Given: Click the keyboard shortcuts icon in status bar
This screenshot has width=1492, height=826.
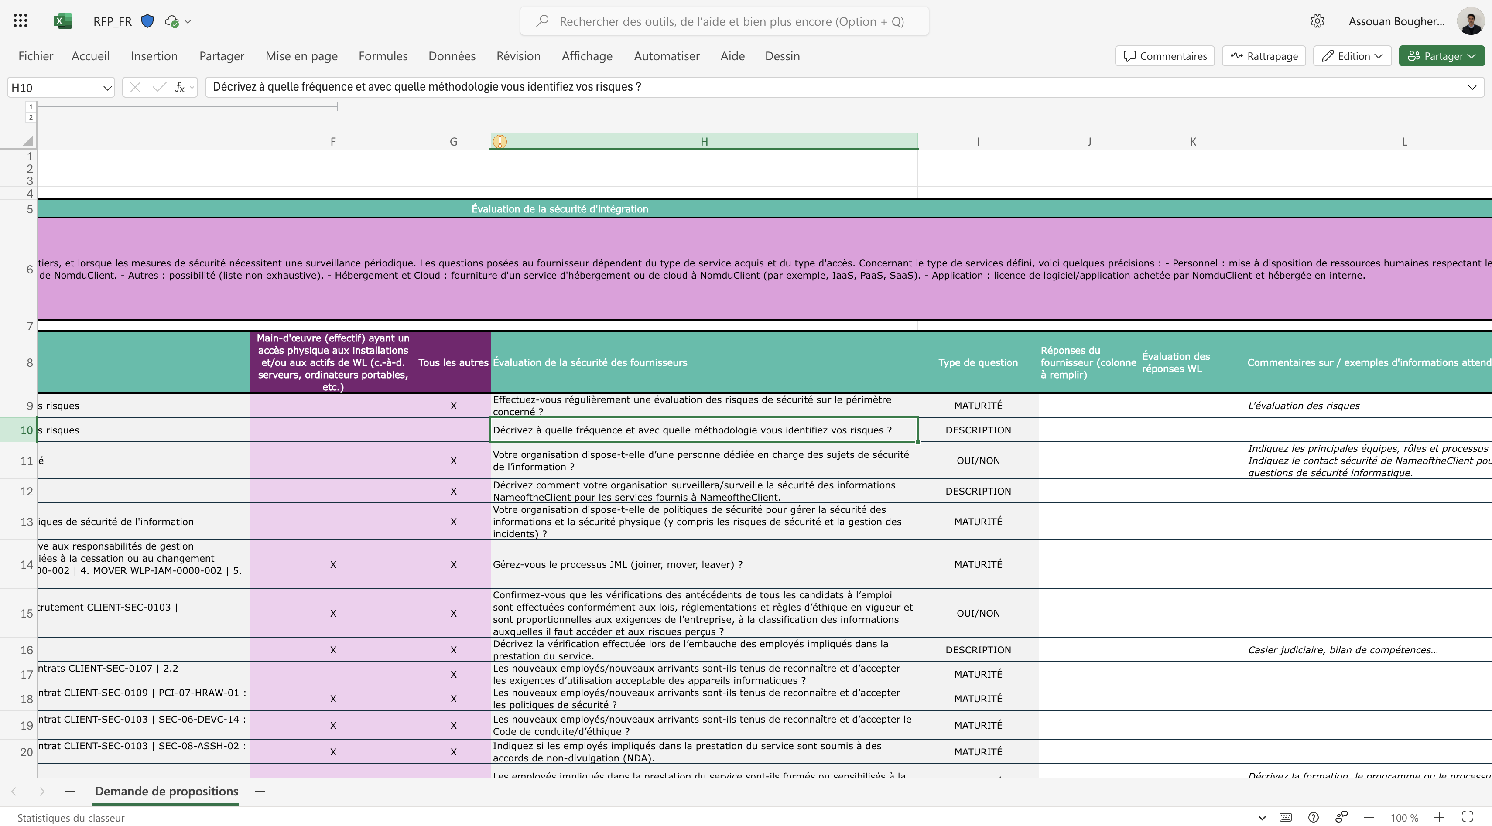Looking at the screenshot, I should point(1285,817).
